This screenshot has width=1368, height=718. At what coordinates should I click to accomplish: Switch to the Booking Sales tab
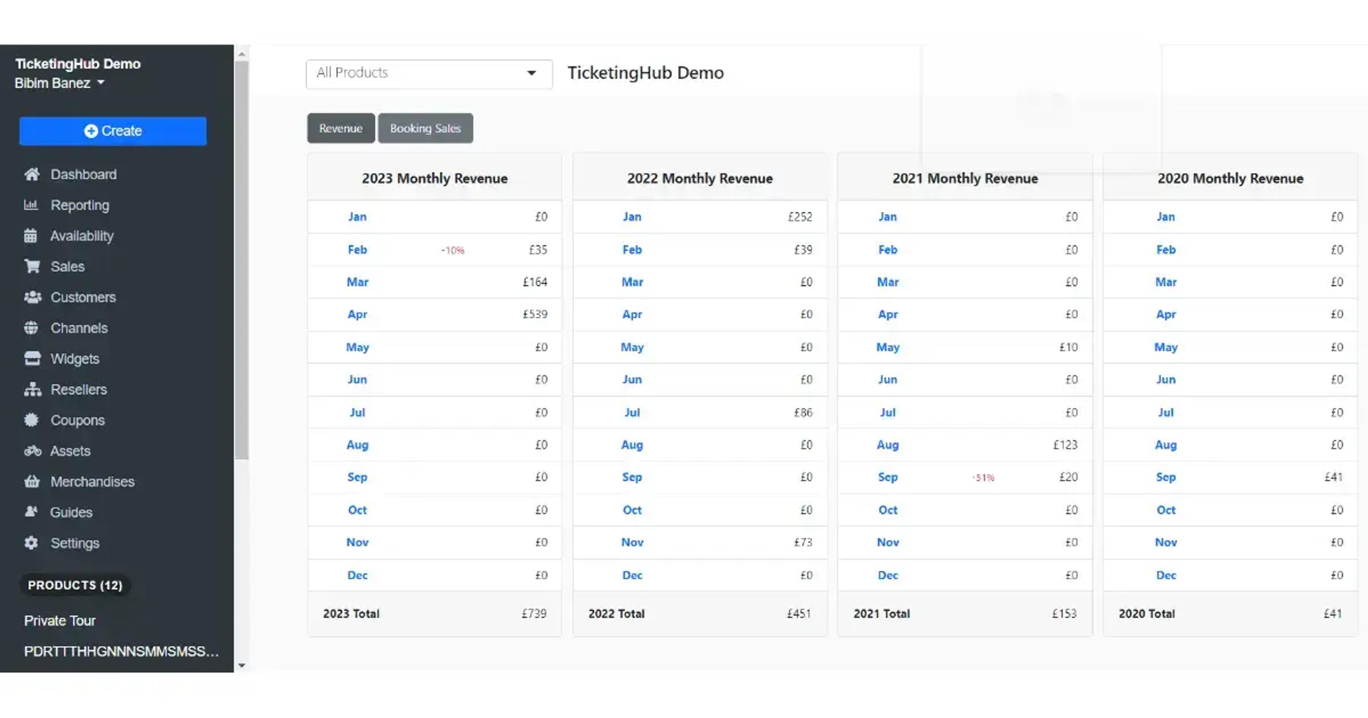point(425,128)
